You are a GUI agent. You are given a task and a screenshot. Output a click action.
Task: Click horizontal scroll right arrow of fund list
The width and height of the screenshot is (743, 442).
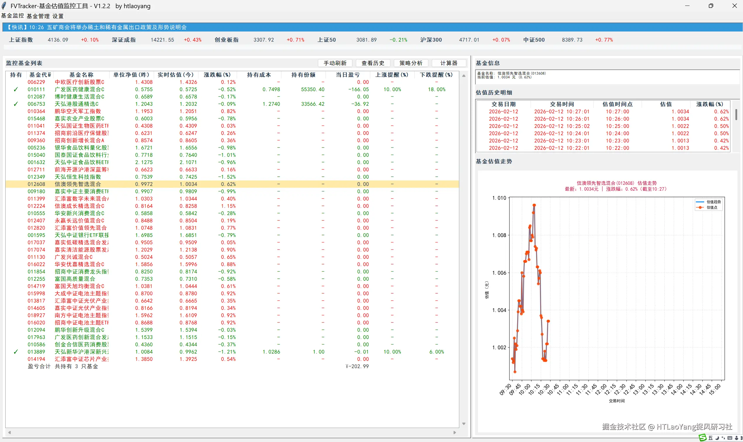(454, 432)
